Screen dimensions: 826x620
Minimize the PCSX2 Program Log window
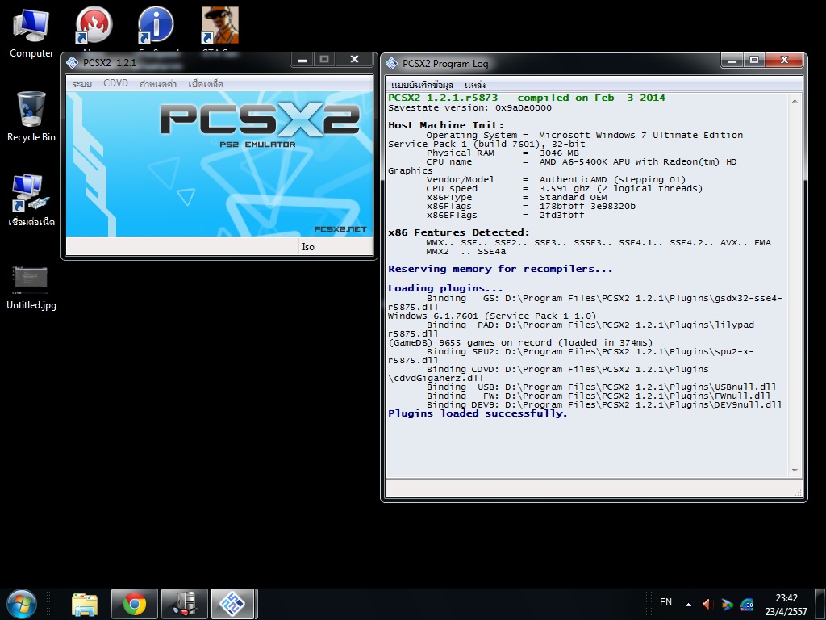(x=732, y=61)
